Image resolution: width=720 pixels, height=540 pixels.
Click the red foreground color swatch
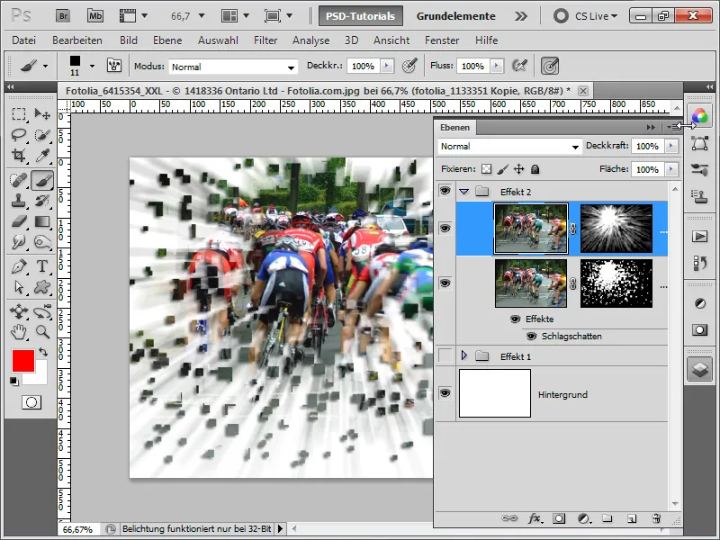click(23, 361)
